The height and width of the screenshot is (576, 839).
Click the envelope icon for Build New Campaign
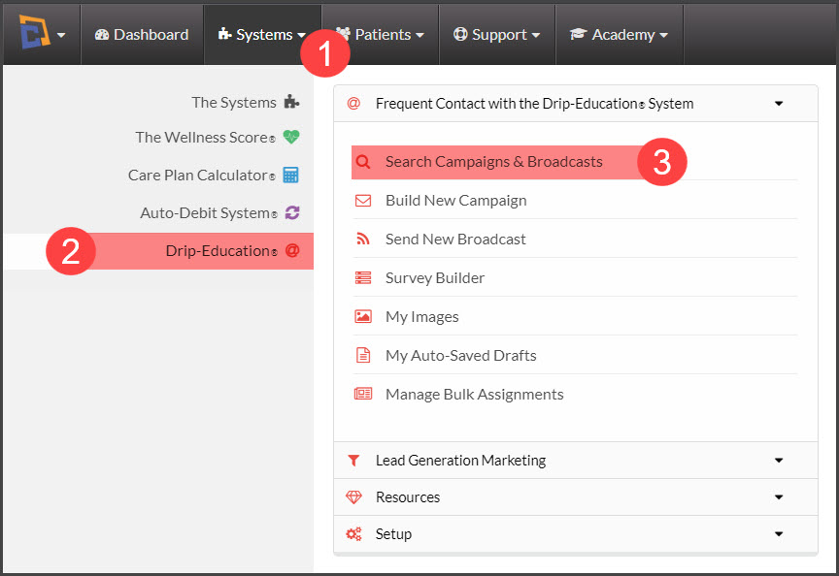[363, 201]
